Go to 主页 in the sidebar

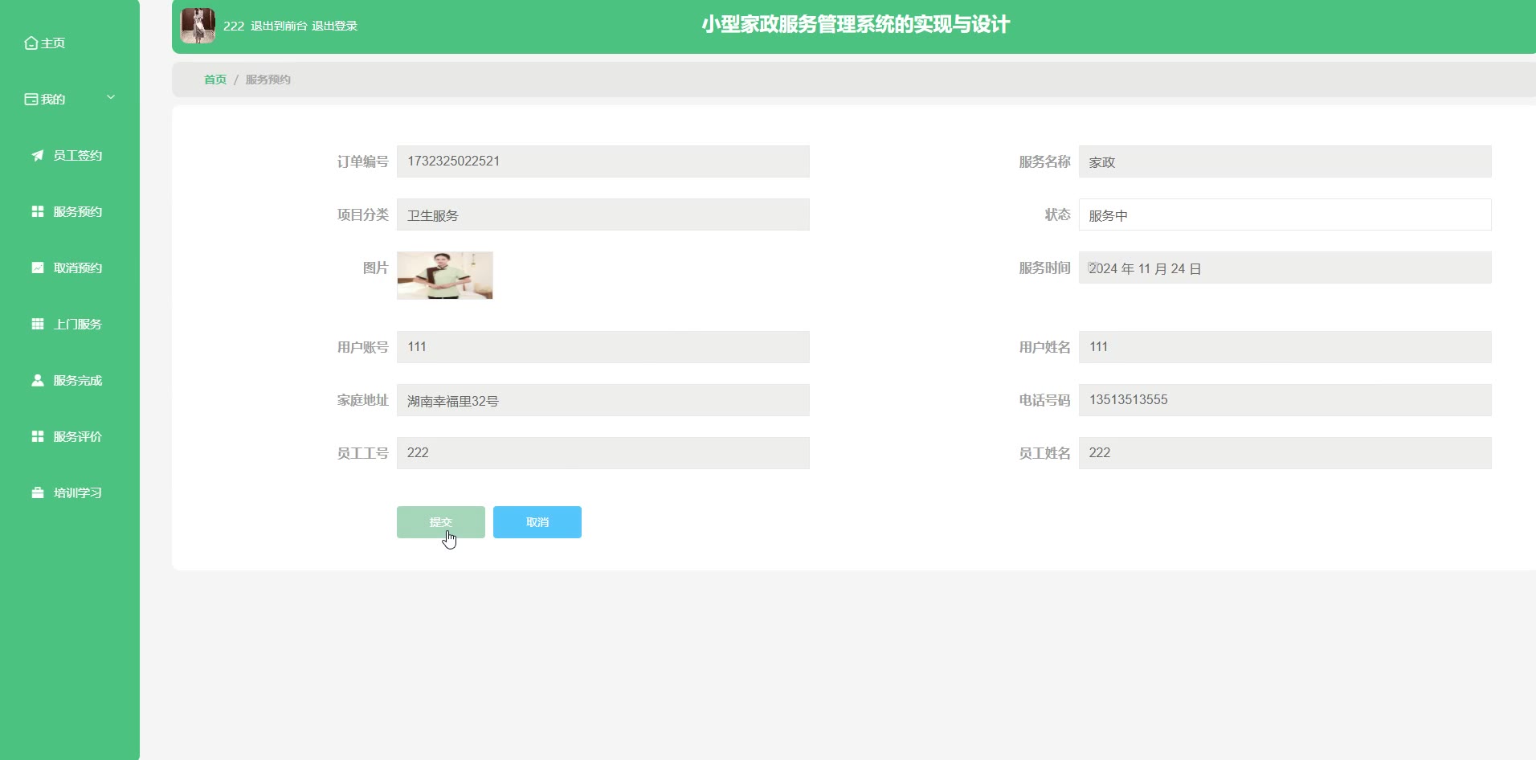(x=53, y=43)
